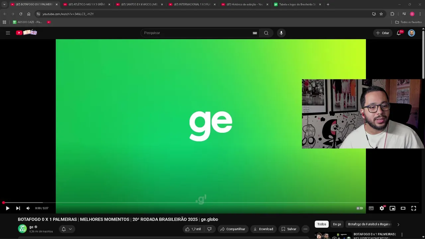Enable miniplayer mode

392,208
